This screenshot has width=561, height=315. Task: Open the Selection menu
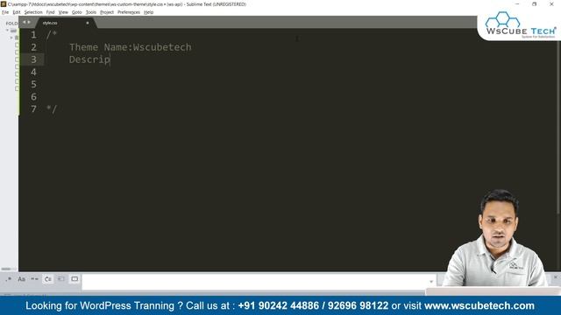(33, 12)
